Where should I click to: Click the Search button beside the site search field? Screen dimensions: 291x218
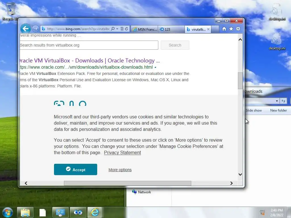click(175, 45)
